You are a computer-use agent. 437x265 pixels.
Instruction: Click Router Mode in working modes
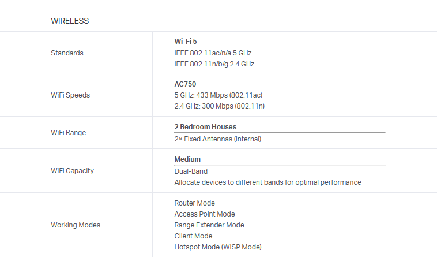tap(194, 203)
